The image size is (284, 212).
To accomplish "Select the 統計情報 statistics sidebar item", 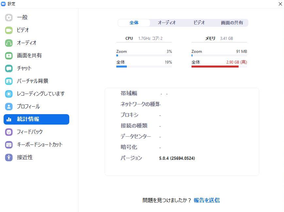I will pos(36,119).
